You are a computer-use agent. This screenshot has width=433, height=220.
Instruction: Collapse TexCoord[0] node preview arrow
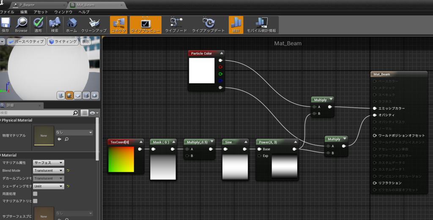pyautogui.click(x=141, y=142)
